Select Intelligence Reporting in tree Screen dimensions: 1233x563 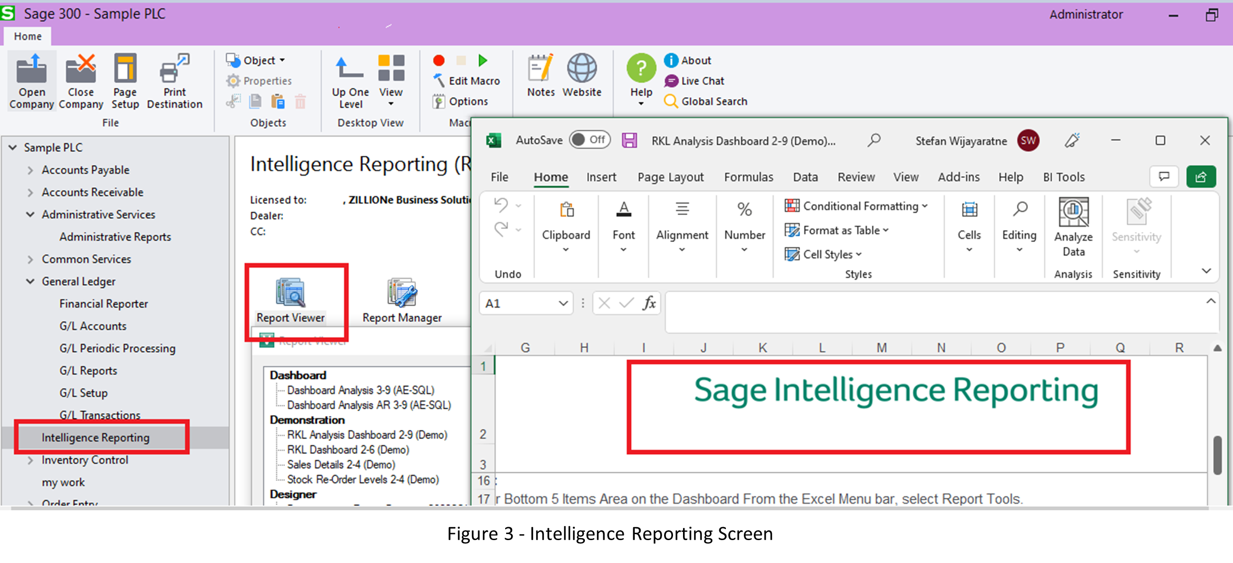pos(96,438)
